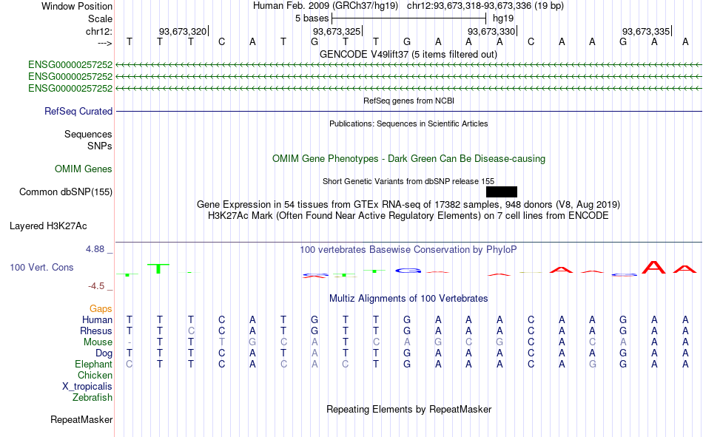Screen dimensions: 703x437
Task: Select the Zebrafish alignment row label
Action: pyautogui.click(x=92, y=398)
